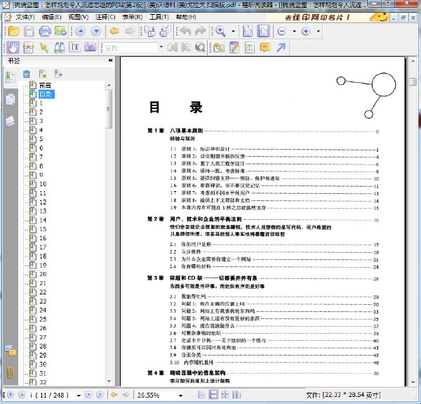Image resolution: width=421 pixels, height=404 pixels.
Task: Open the zoom out dropdown arrow
Action: (x=294, y=32)
